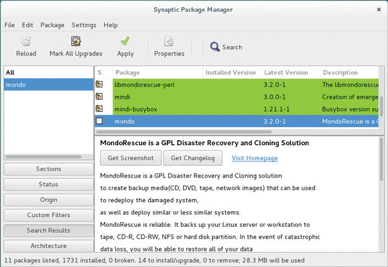The height and width of the screenshot is (267, 388).
Task: Switch to the Origin filter view
Action: click(x=48, y=200)
